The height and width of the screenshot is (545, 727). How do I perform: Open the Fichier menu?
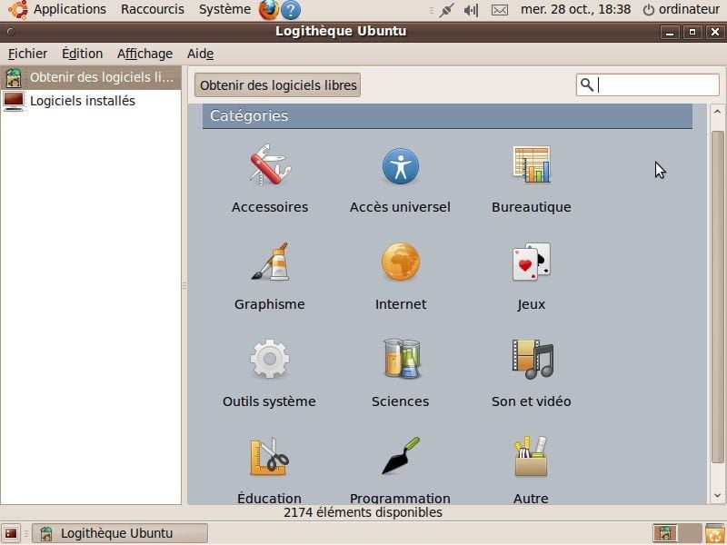(28, 54)
